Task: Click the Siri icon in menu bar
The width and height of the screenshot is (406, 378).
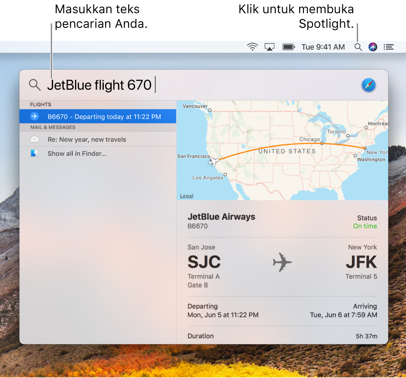Action: [x=372, y=47]
